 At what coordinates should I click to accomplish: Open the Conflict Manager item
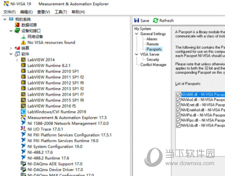(x=153, y=65)
